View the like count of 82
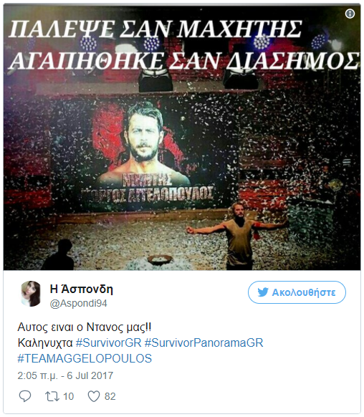This screenshot has width=364, height=417. pos(110,396)
